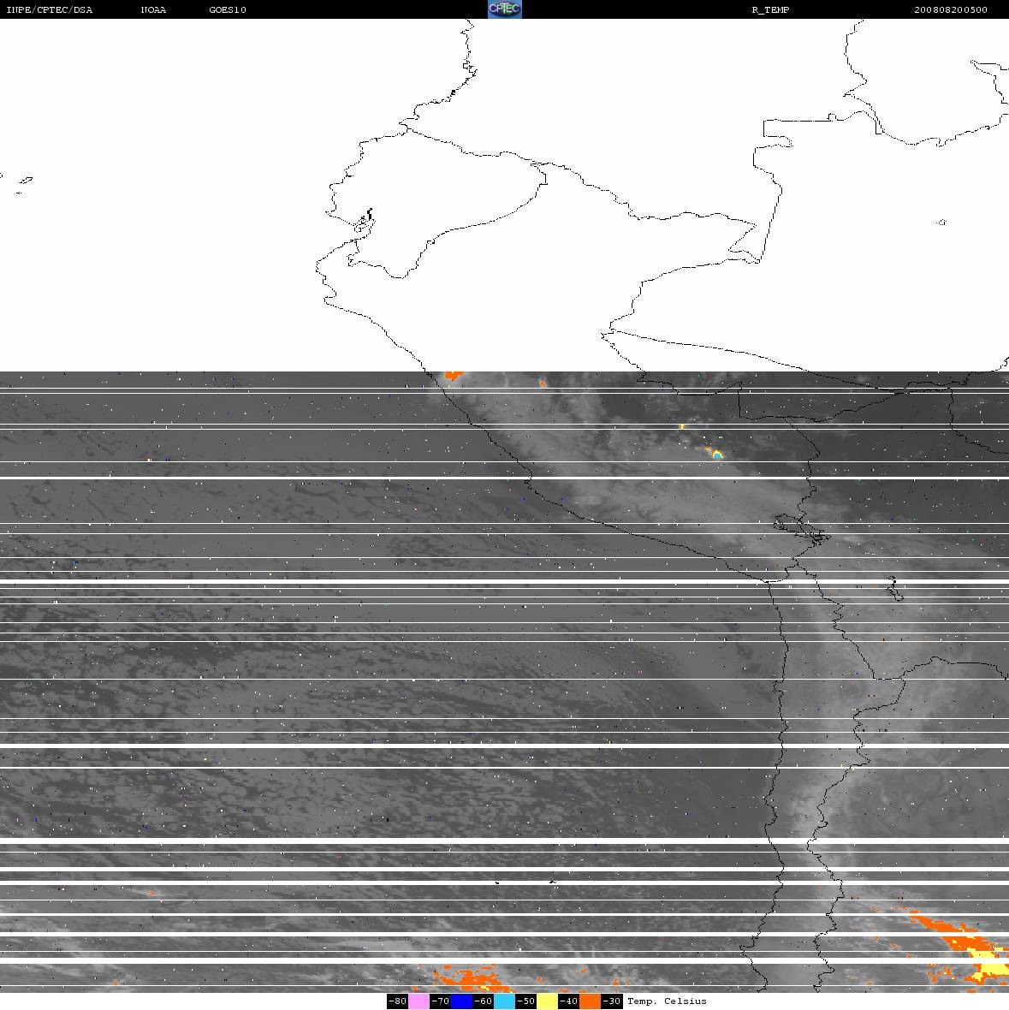Click the -80 legend value
This screenshot has width=1009, height=1010.
pyautogui.click(x=397, y=1001)
